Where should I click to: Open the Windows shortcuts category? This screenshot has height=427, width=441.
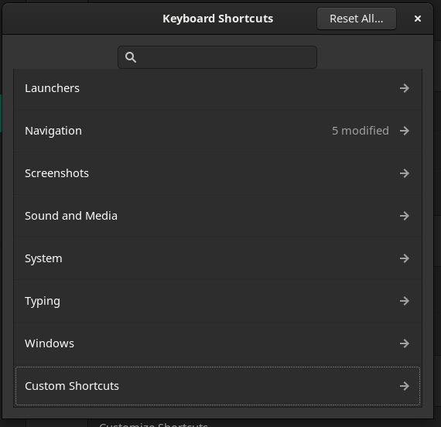coord(217,343)
